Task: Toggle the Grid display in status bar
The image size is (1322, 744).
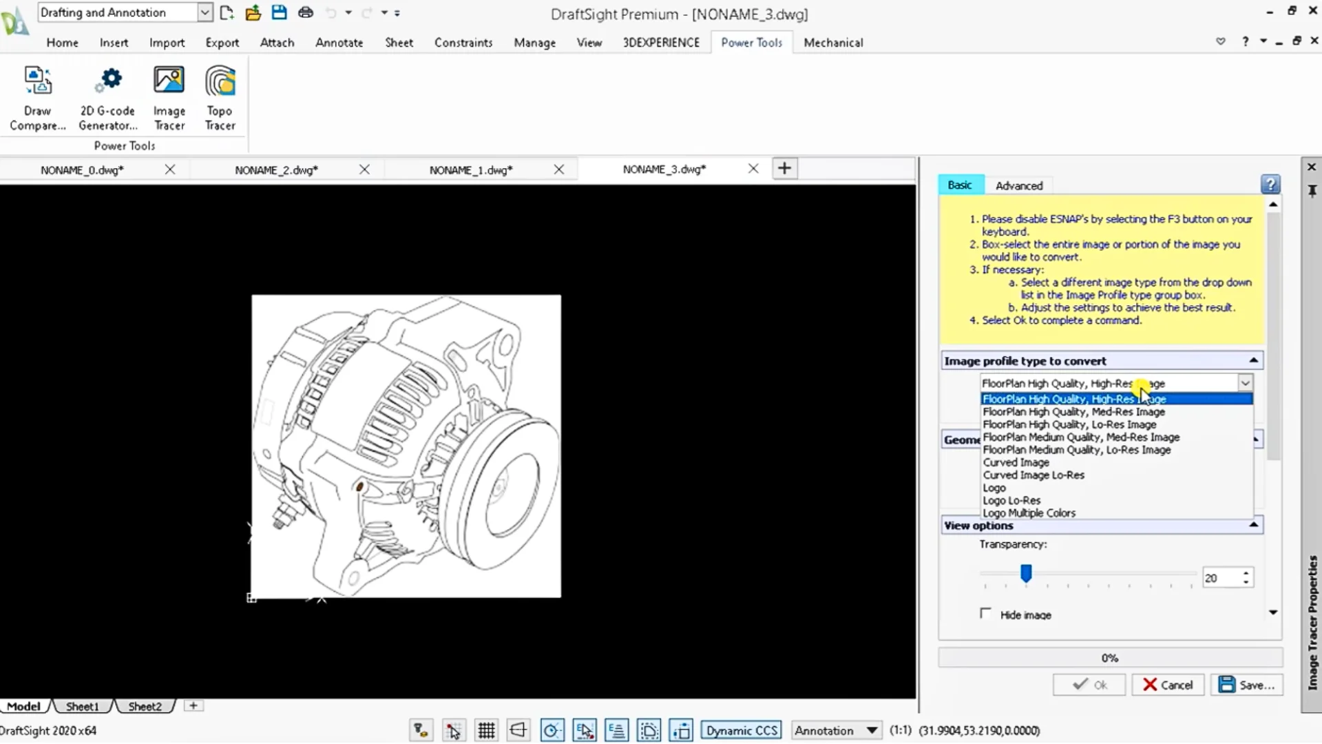Action: (x=487, y=730)
